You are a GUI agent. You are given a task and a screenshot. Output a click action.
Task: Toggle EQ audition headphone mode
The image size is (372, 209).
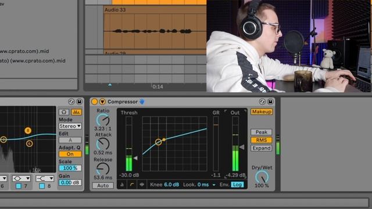(x=64, y=112)
